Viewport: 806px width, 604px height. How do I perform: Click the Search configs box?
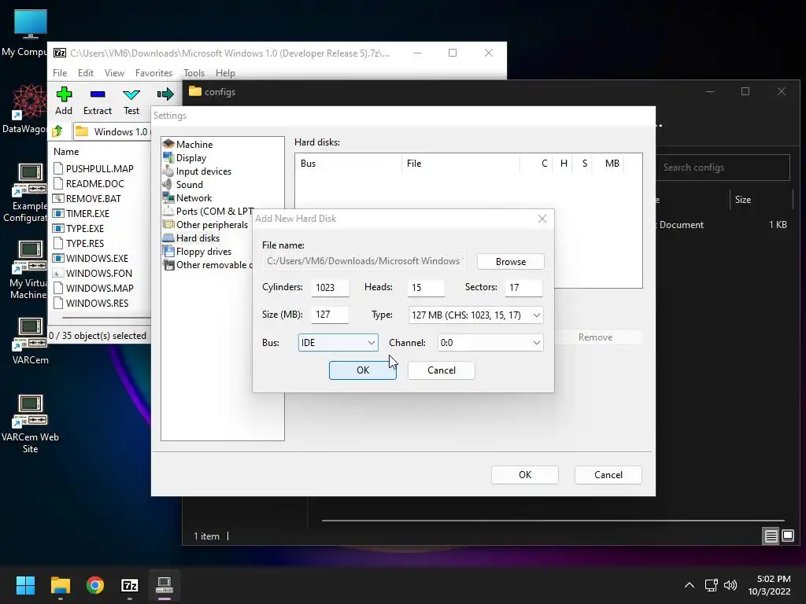[723, 168]
